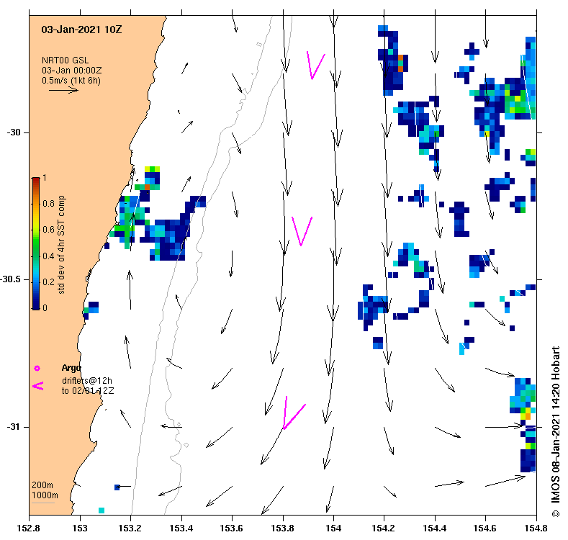Click the 'Argo' legend text
The image size is (568, 540).
(71, 368)
